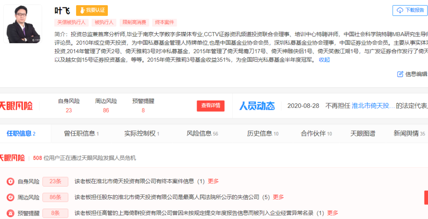Click the 我要认证 certification button

click(x=92, y=10)
